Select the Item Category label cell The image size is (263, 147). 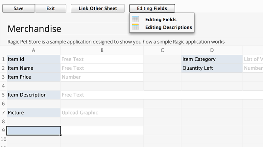click(x=212, y=59)
